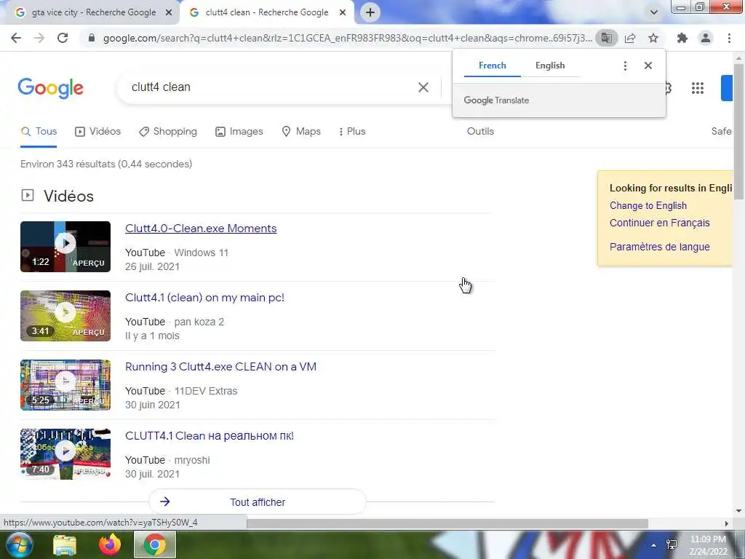Click the 'clutt4 clean' search box
The width and height of the screenshot is (745, 559).
pyautogui.click(x=266, y=87)
